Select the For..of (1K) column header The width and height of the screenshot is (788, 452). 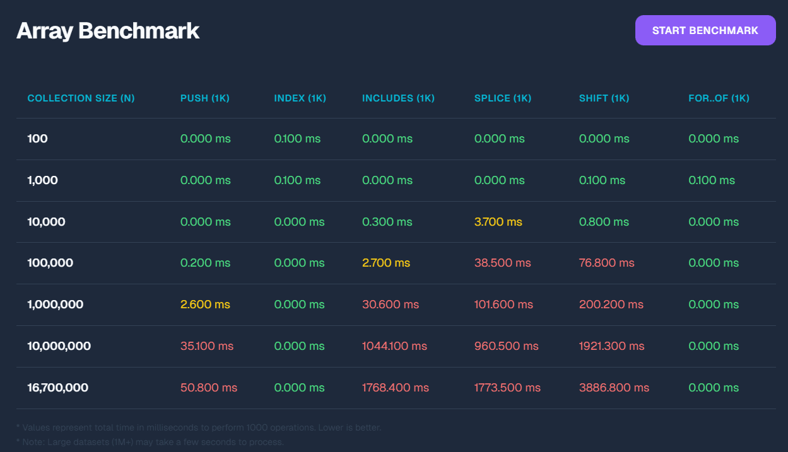[x=719, y=98]
